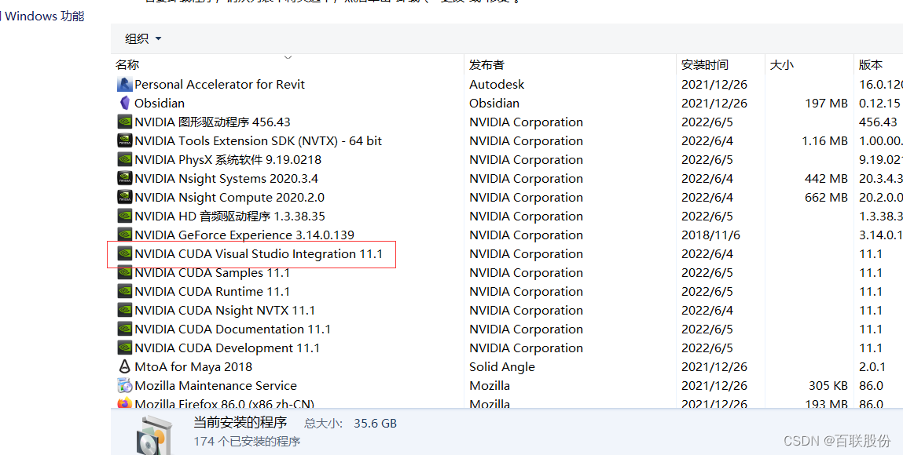Sort list by 大小 column header

[781, 65]
